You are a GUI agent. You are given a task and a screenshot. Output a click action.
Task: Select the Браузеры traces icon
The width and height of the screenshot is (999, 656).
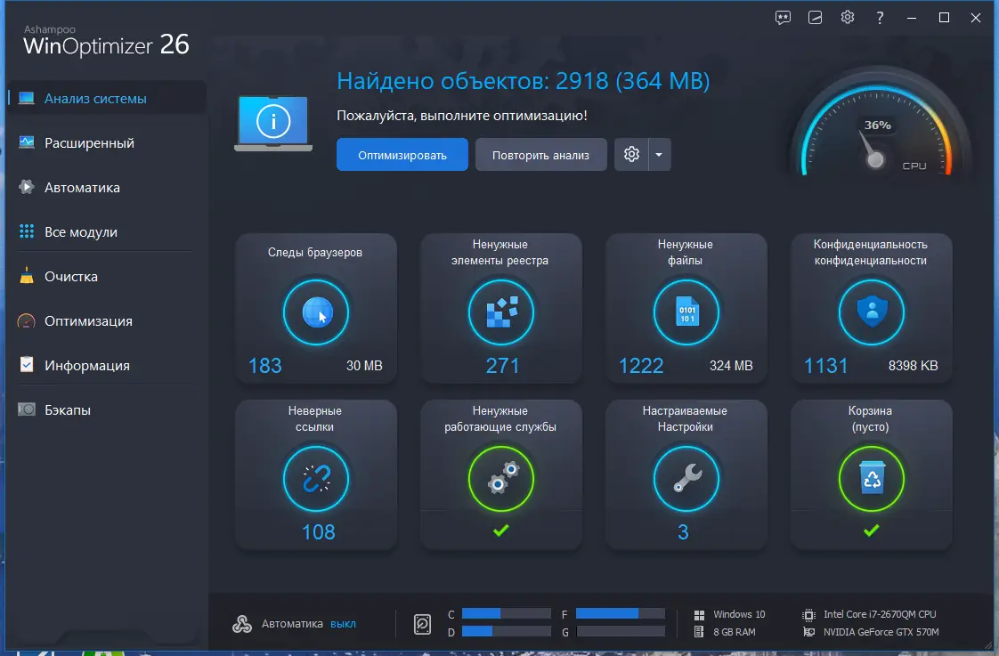click(316, 312)
